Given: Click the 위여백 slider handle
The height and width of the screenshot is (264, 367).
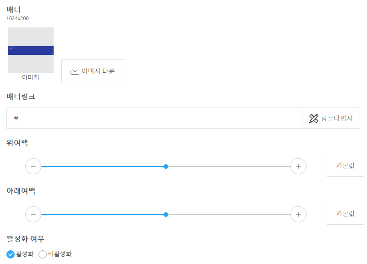Looking at the screenshot, I should 166,167.
